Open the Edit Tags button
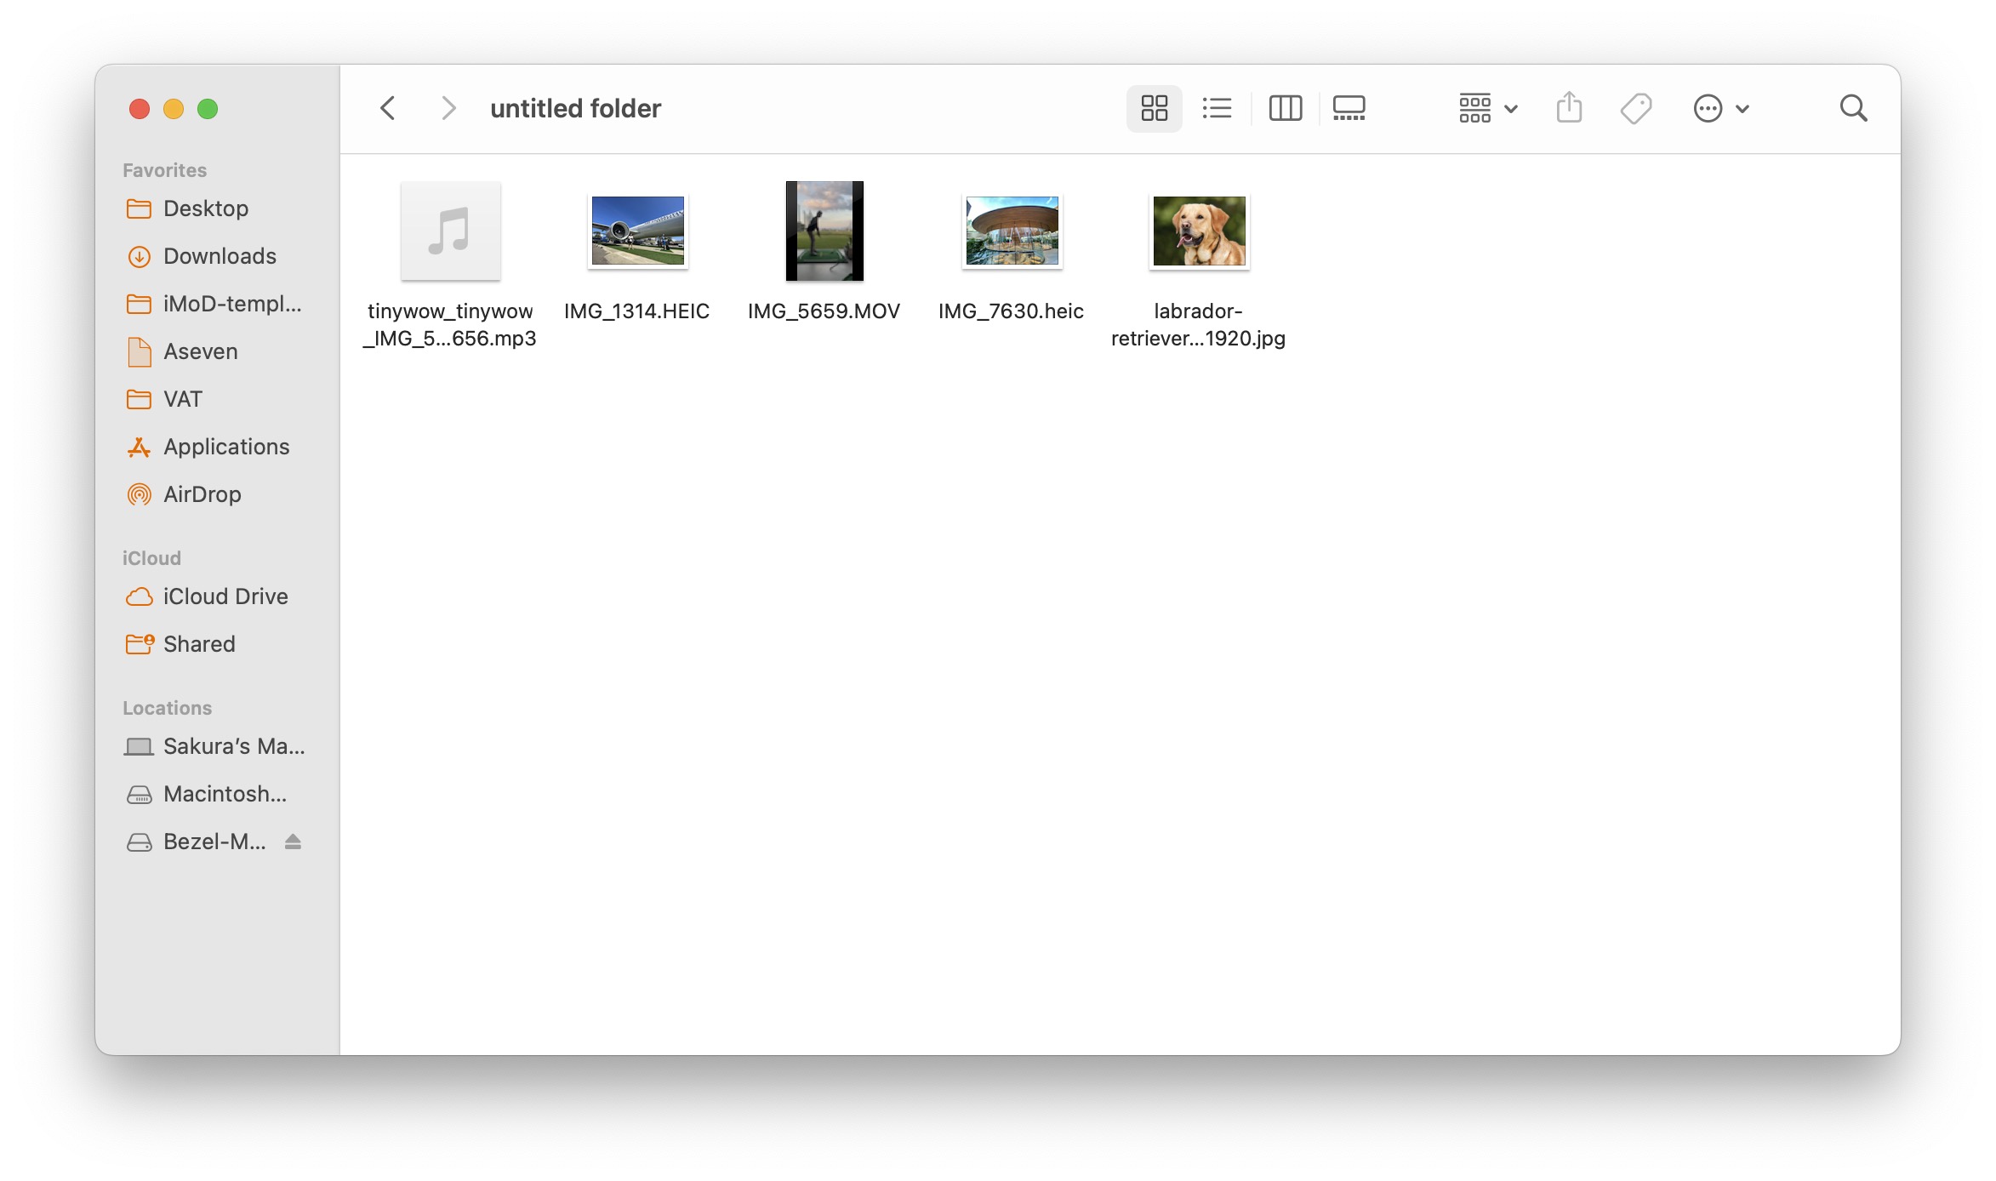This screenshot has width=1996, height=1181. tap(1635, 108)
